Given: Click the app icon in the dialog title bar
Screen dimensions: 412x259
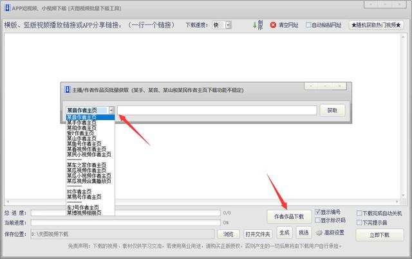Looking at the screenshot, I should [x=66, y=91].
